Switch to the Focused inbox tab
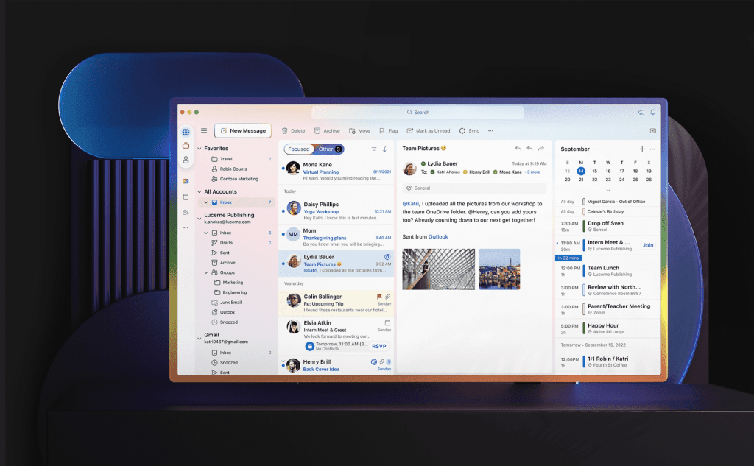This screenshot has width=754, height=466. click(x=299, y=149)
